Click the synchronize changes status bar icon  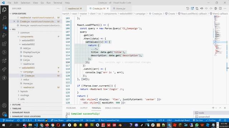18,120
